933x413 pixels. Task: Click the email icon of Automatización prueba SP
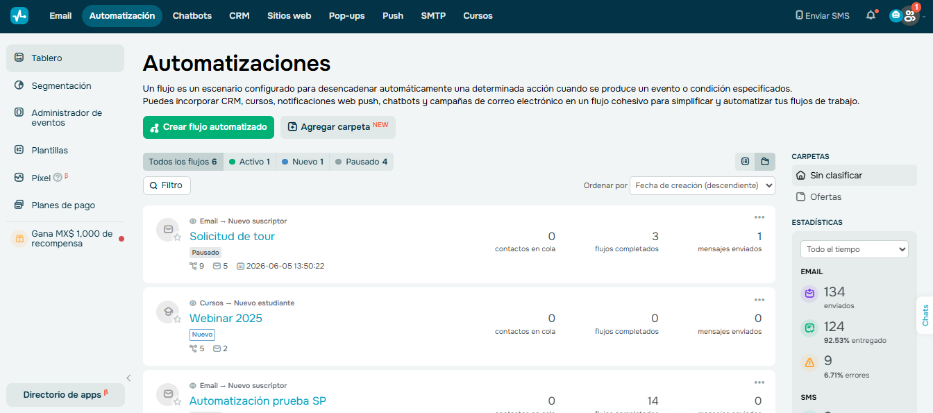click(x=168, y=394)
